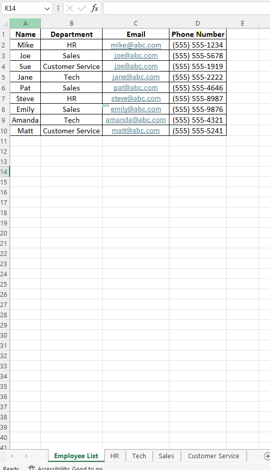Switch to the Employee List sheet tab

76,456
